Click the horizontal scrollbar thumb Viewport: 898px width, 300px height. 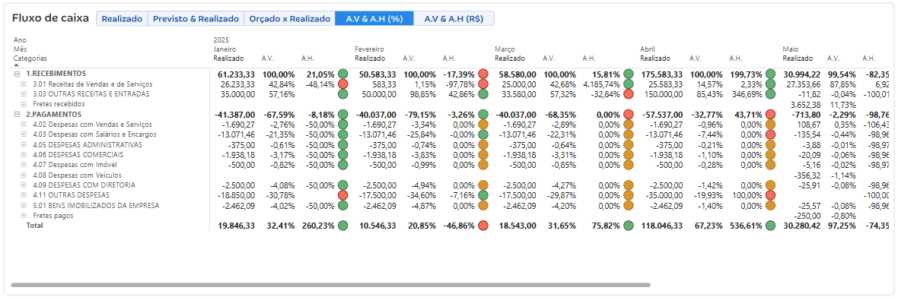(330, 285)
